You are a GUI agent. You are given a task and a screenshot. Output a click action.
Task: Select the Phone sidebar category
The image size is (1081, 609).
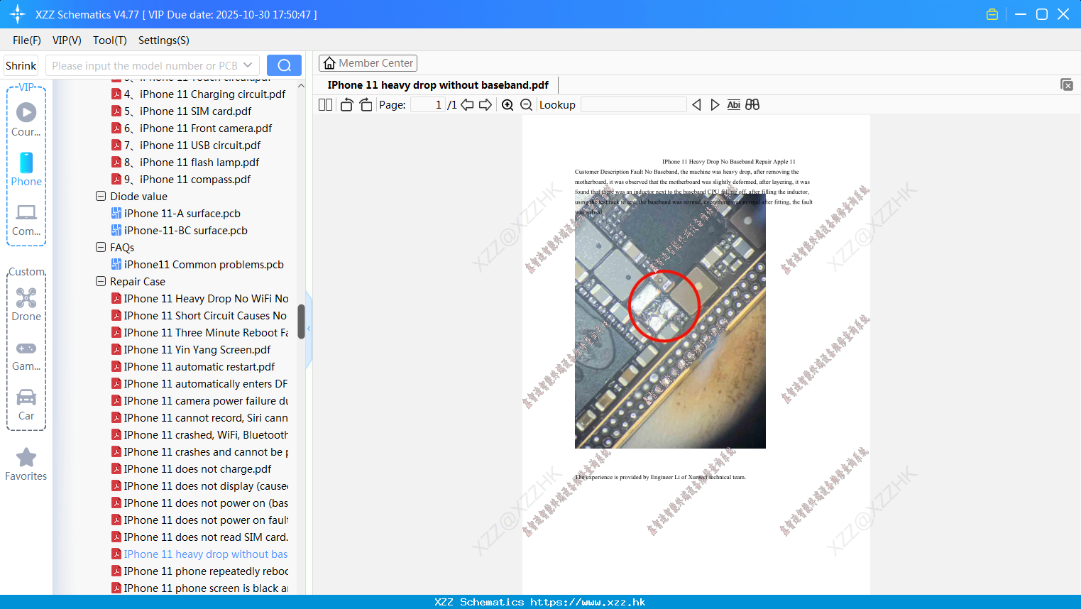26,170
